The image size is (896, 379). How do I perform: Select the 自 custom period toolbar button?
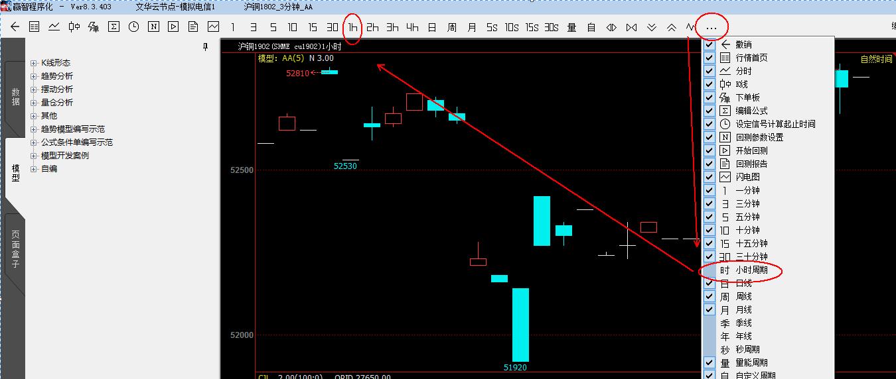(x=591, y=27)
